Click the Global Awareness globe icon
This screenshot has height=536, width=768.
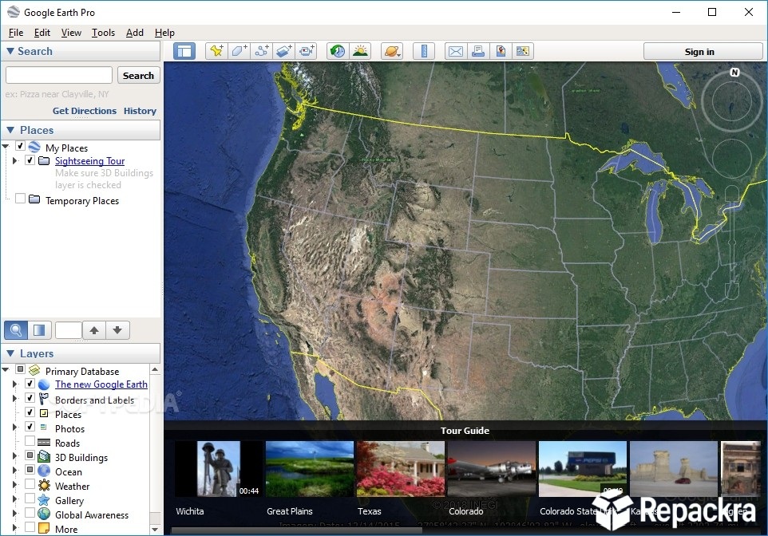coord(44,514)
